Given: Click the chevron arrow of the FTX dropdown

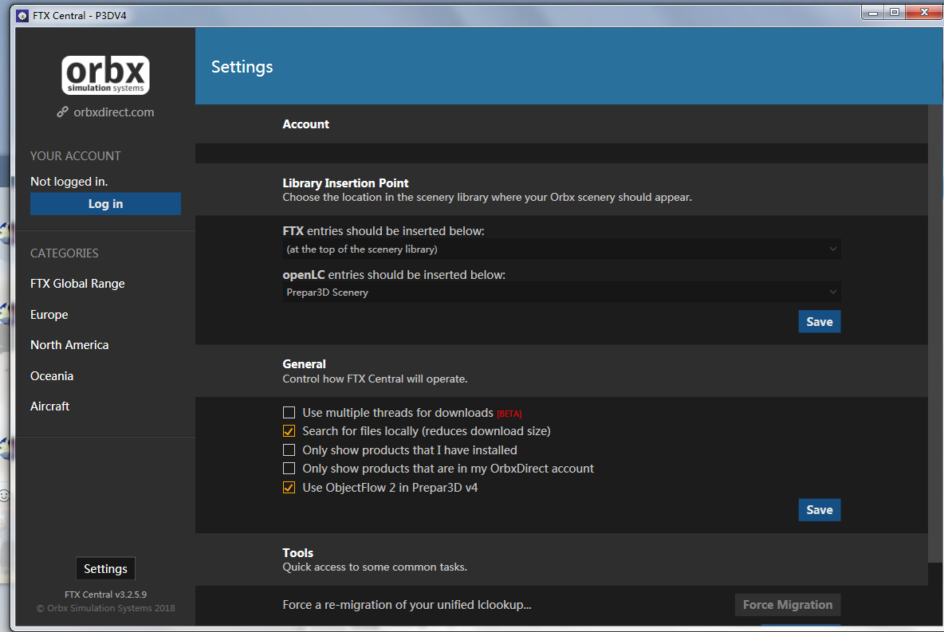Looking at the screenshot, I should [832, 249].
